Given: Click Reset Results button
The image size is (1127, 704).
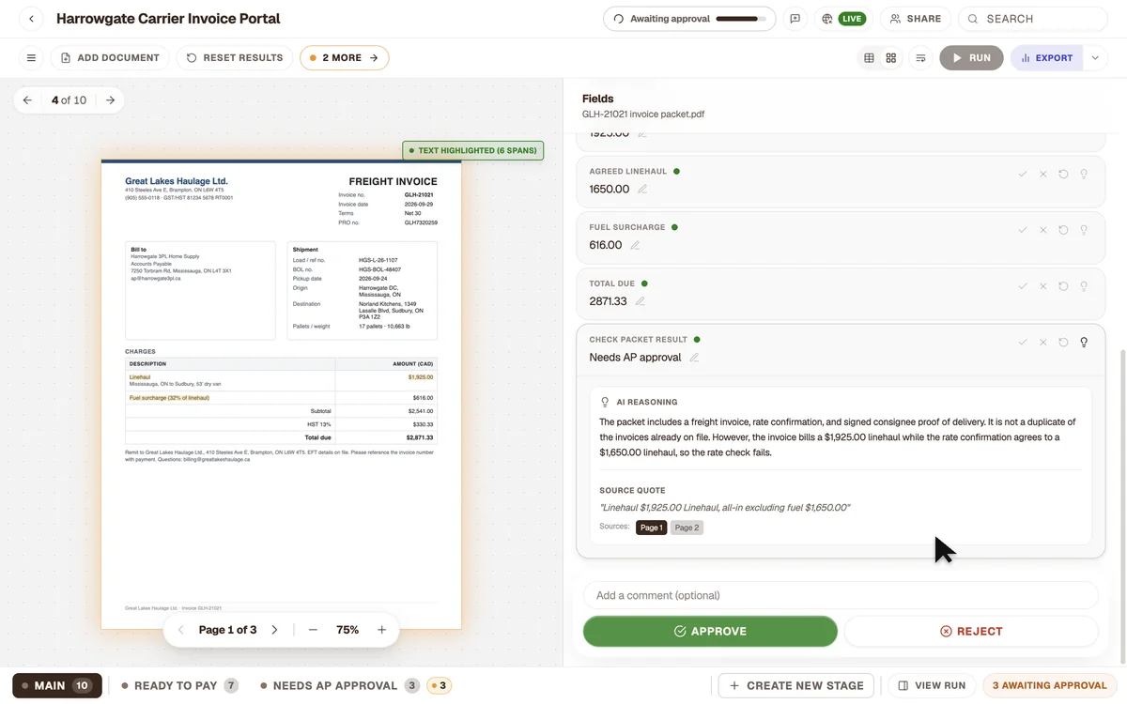Looking at the screenshot, I should click(x=235, y=58).
